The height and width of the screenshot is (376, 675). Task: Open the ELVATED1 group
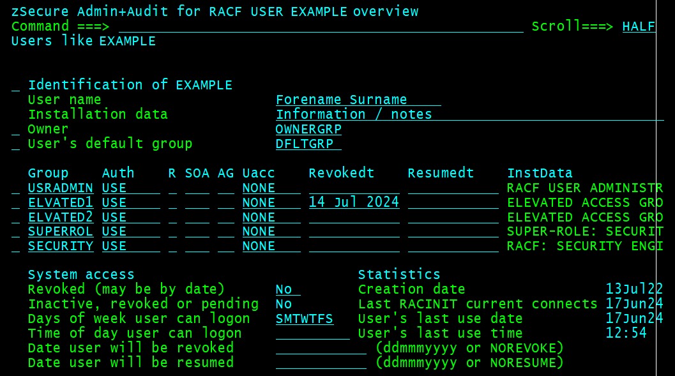pyautogui.click(x=61, y=202)
